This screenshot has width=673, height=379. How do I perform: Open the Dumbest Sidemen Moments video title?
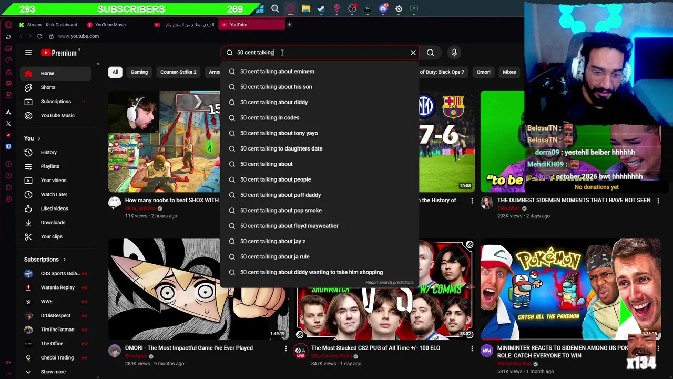[x=574, y=201]
